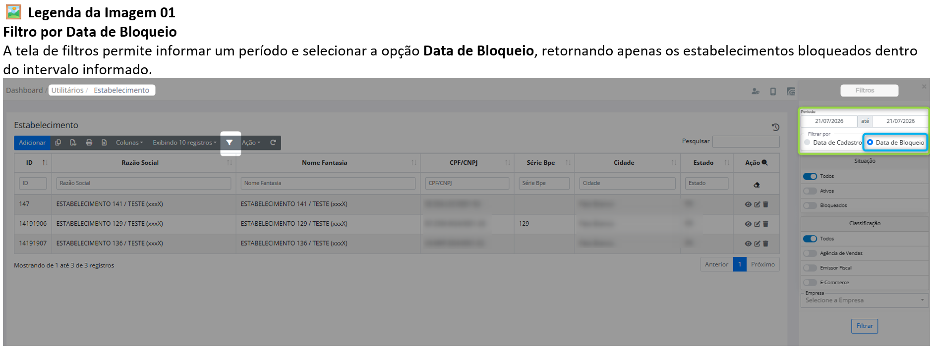Screen dimensions: 933x350
Task: Click the blue Adicionar button
Action: [x=32, y=143]
